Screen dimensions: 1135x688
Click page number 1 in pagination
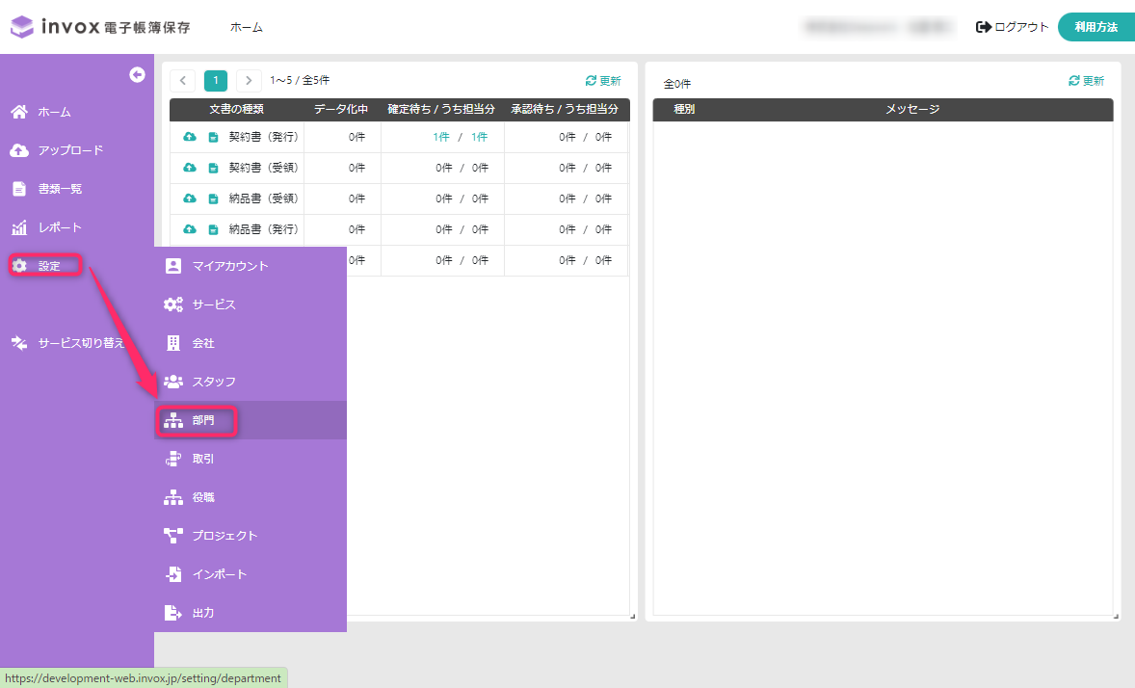[x=215, y=81]
